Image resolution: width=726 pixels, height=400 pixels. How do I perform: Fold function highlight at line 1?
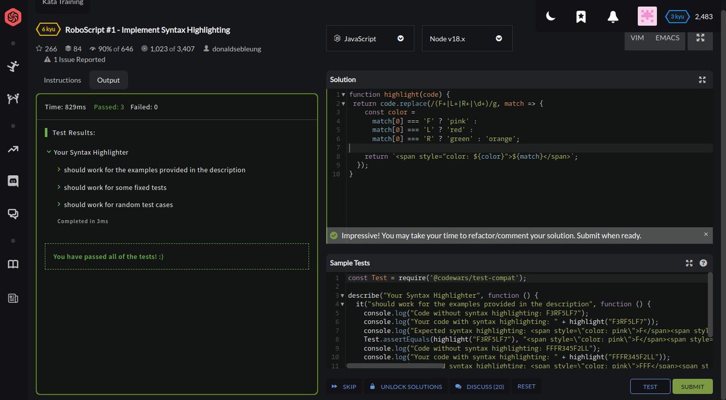(x=343, y=95)
